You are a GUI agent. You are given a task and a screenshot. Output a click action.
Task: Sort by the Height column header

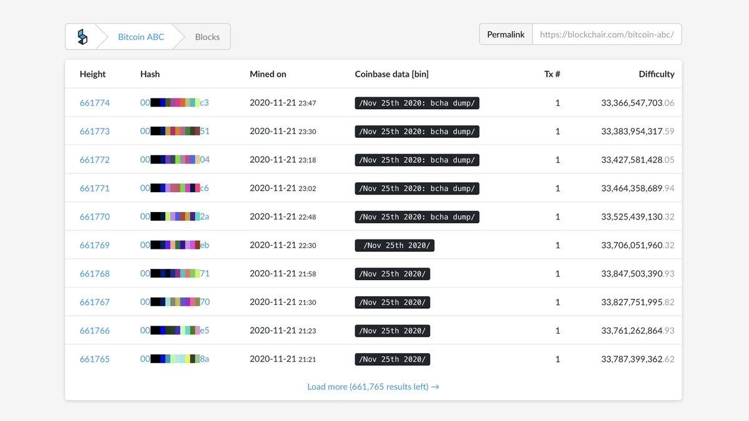point(92,74)
